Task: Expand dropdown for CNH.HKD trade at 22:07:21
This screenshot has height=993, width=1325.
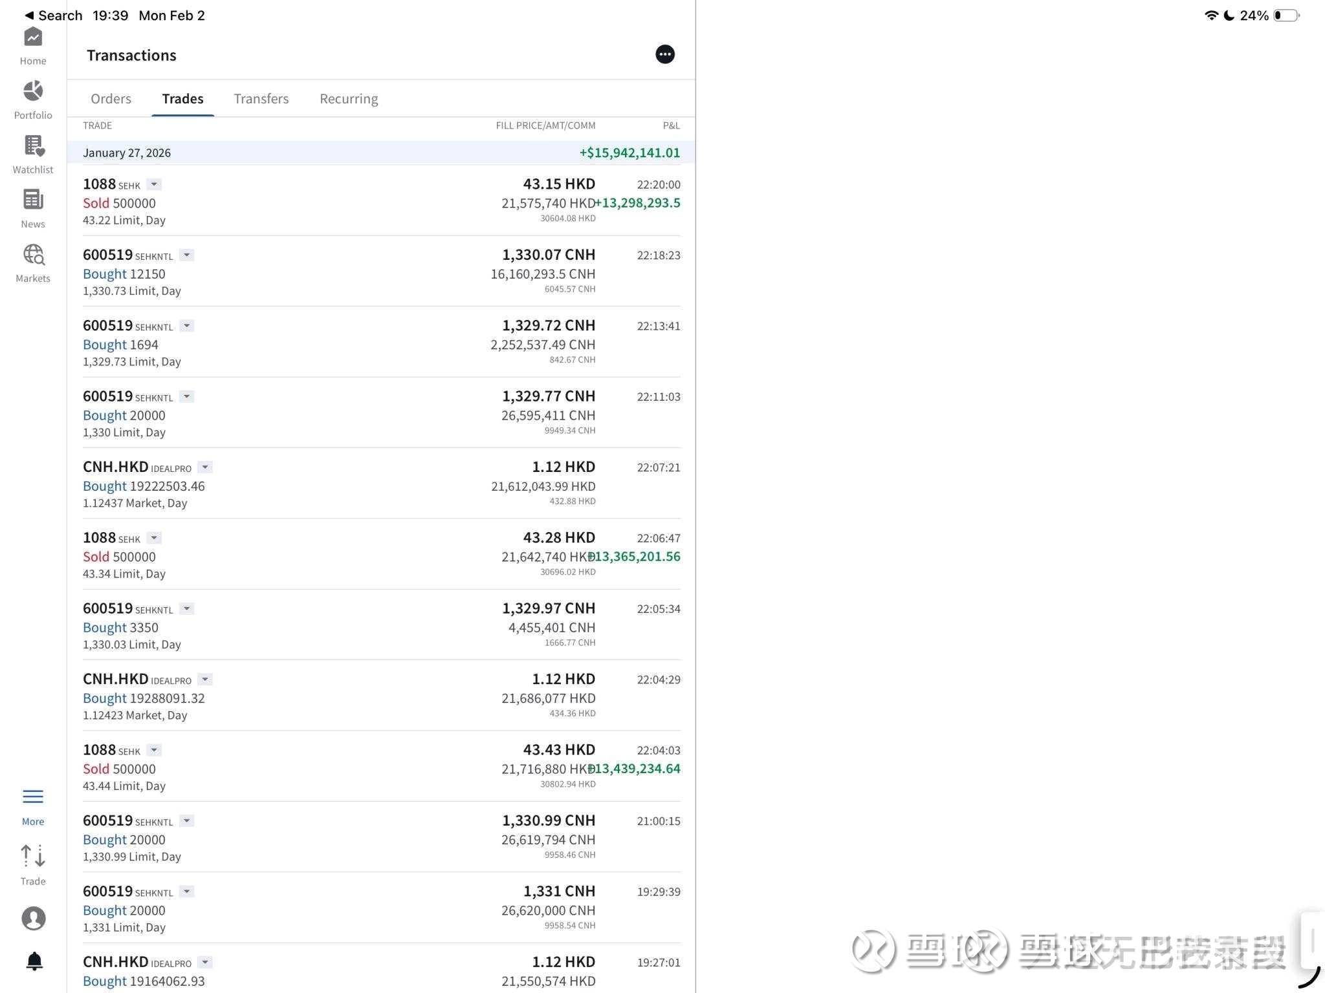Action: pyautogui.click(x=205, y=467)
